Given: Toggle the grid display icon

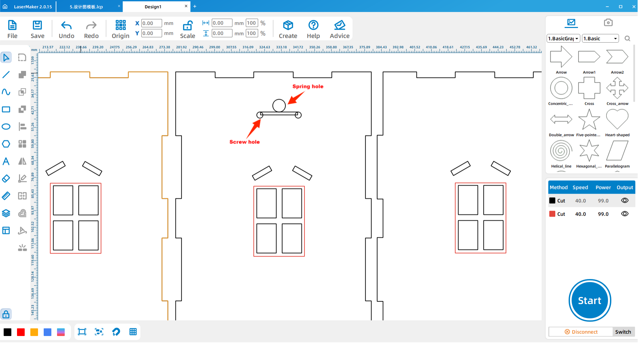Looking at the screenshot, I should pos(133,332).
